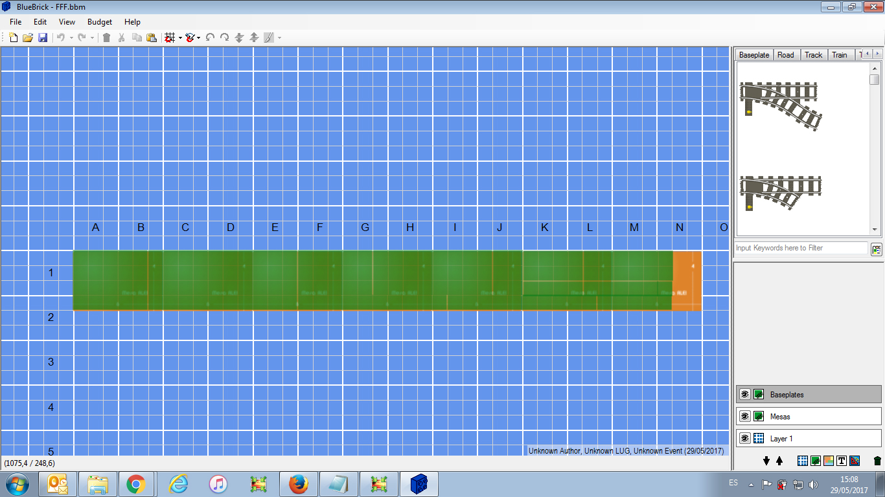885x497 pixels.
Task: Add a new text layer with the T icon
Action: click(x=842, y=461)
